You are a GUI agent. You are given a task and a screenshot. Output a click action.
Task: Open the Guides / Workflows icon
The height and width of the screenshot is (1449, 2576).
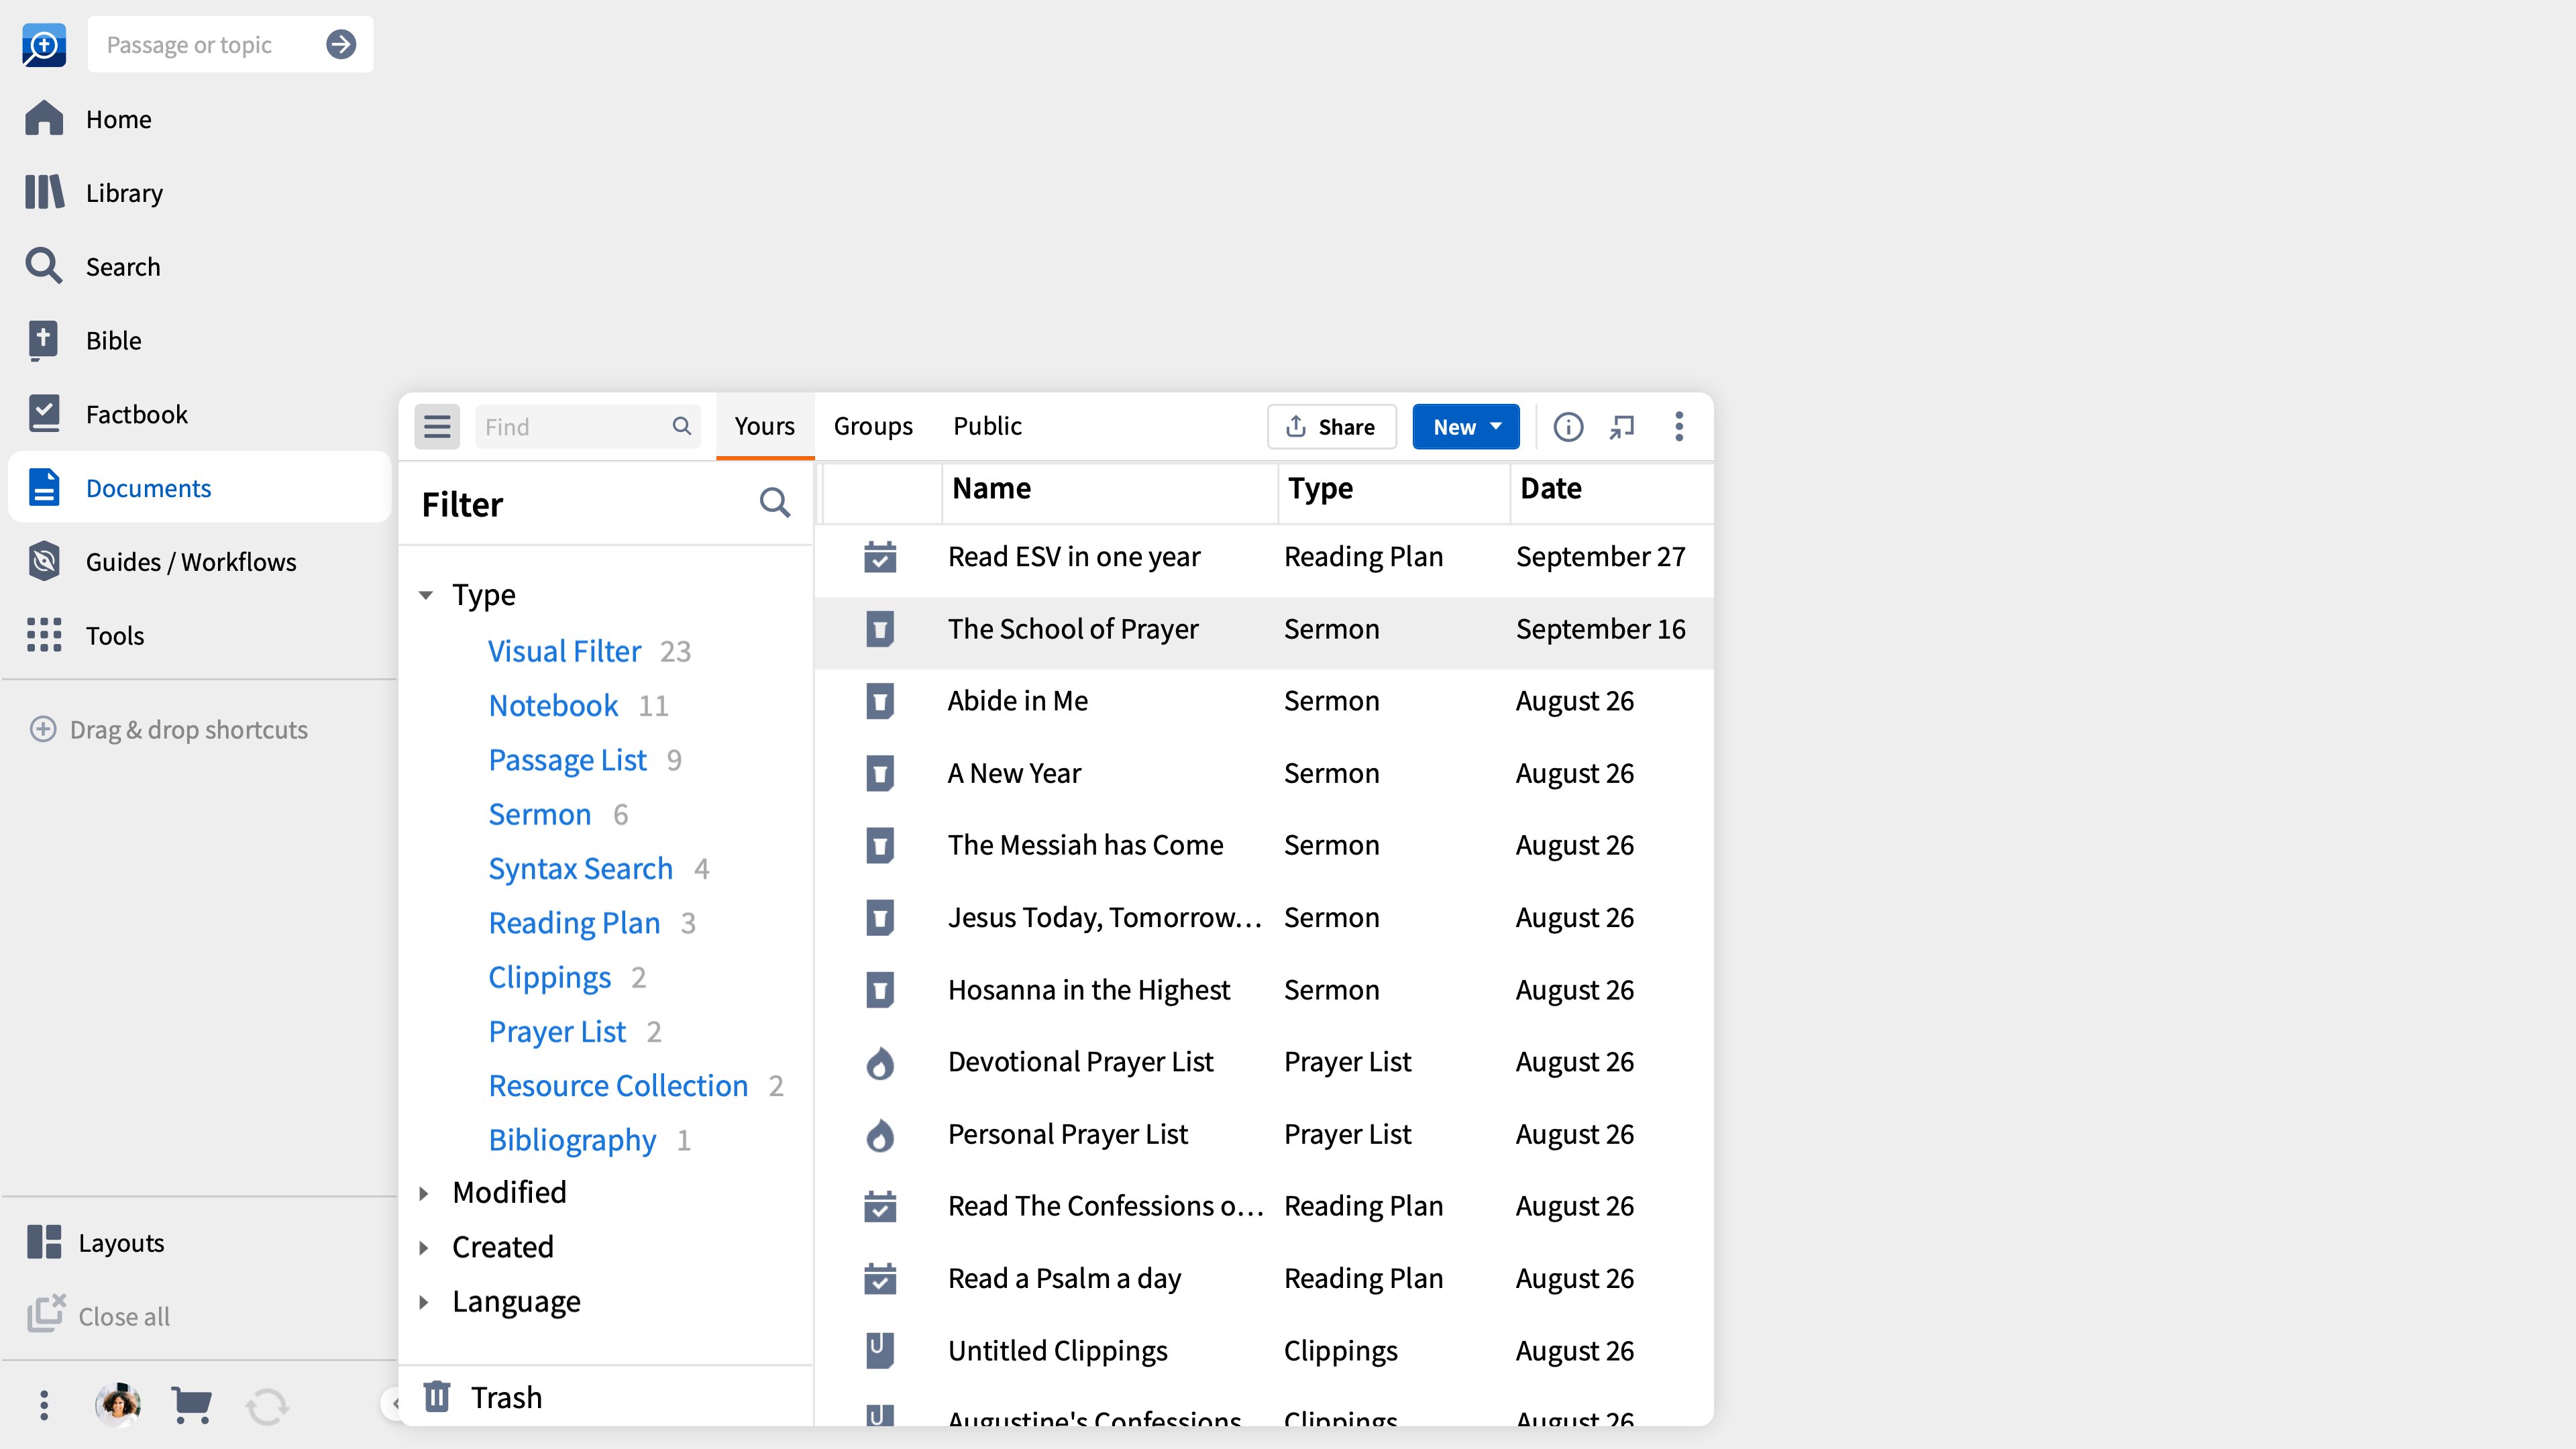(44, 561)
